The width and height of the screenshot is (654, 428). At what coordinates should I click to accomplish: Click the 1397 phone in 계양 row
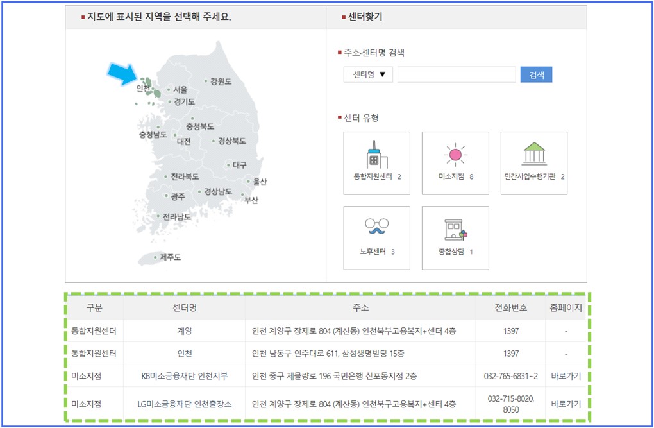click(x=510, y=331)
